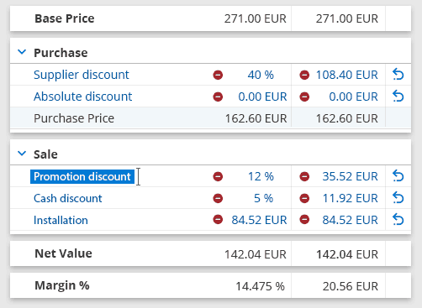This screenshot has height=308, width=422.
Task: Click the 20.56 EUR margin amount
Action: [x=351, y=286]
